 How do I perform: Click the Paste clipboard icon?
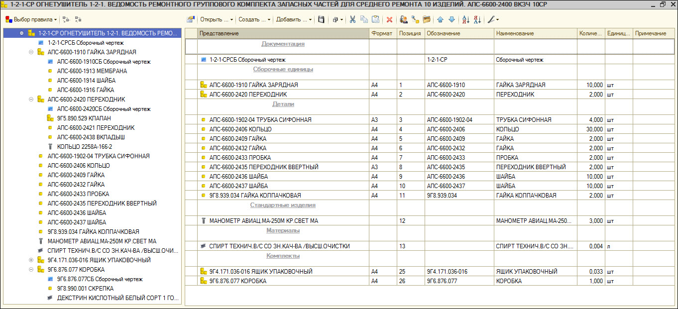pos(376,20)
